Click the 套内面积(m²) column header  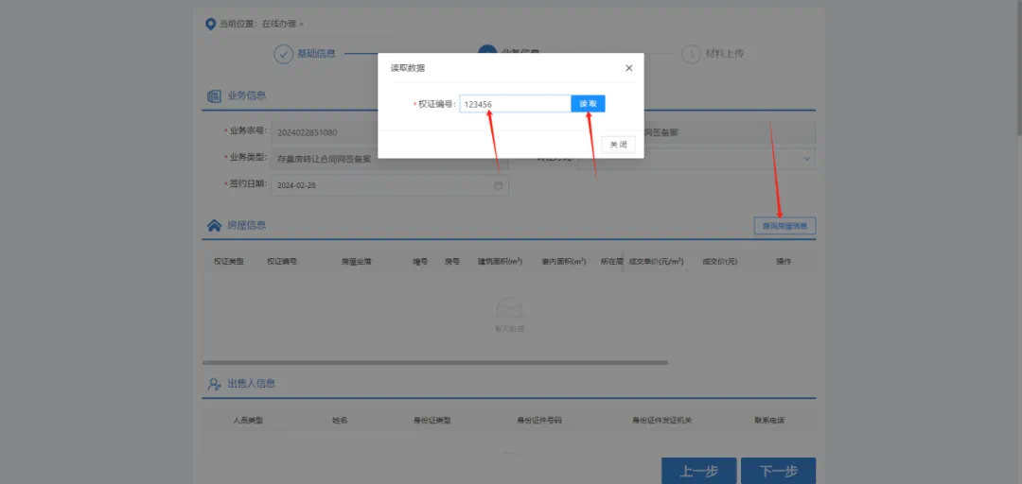(564, 261)
